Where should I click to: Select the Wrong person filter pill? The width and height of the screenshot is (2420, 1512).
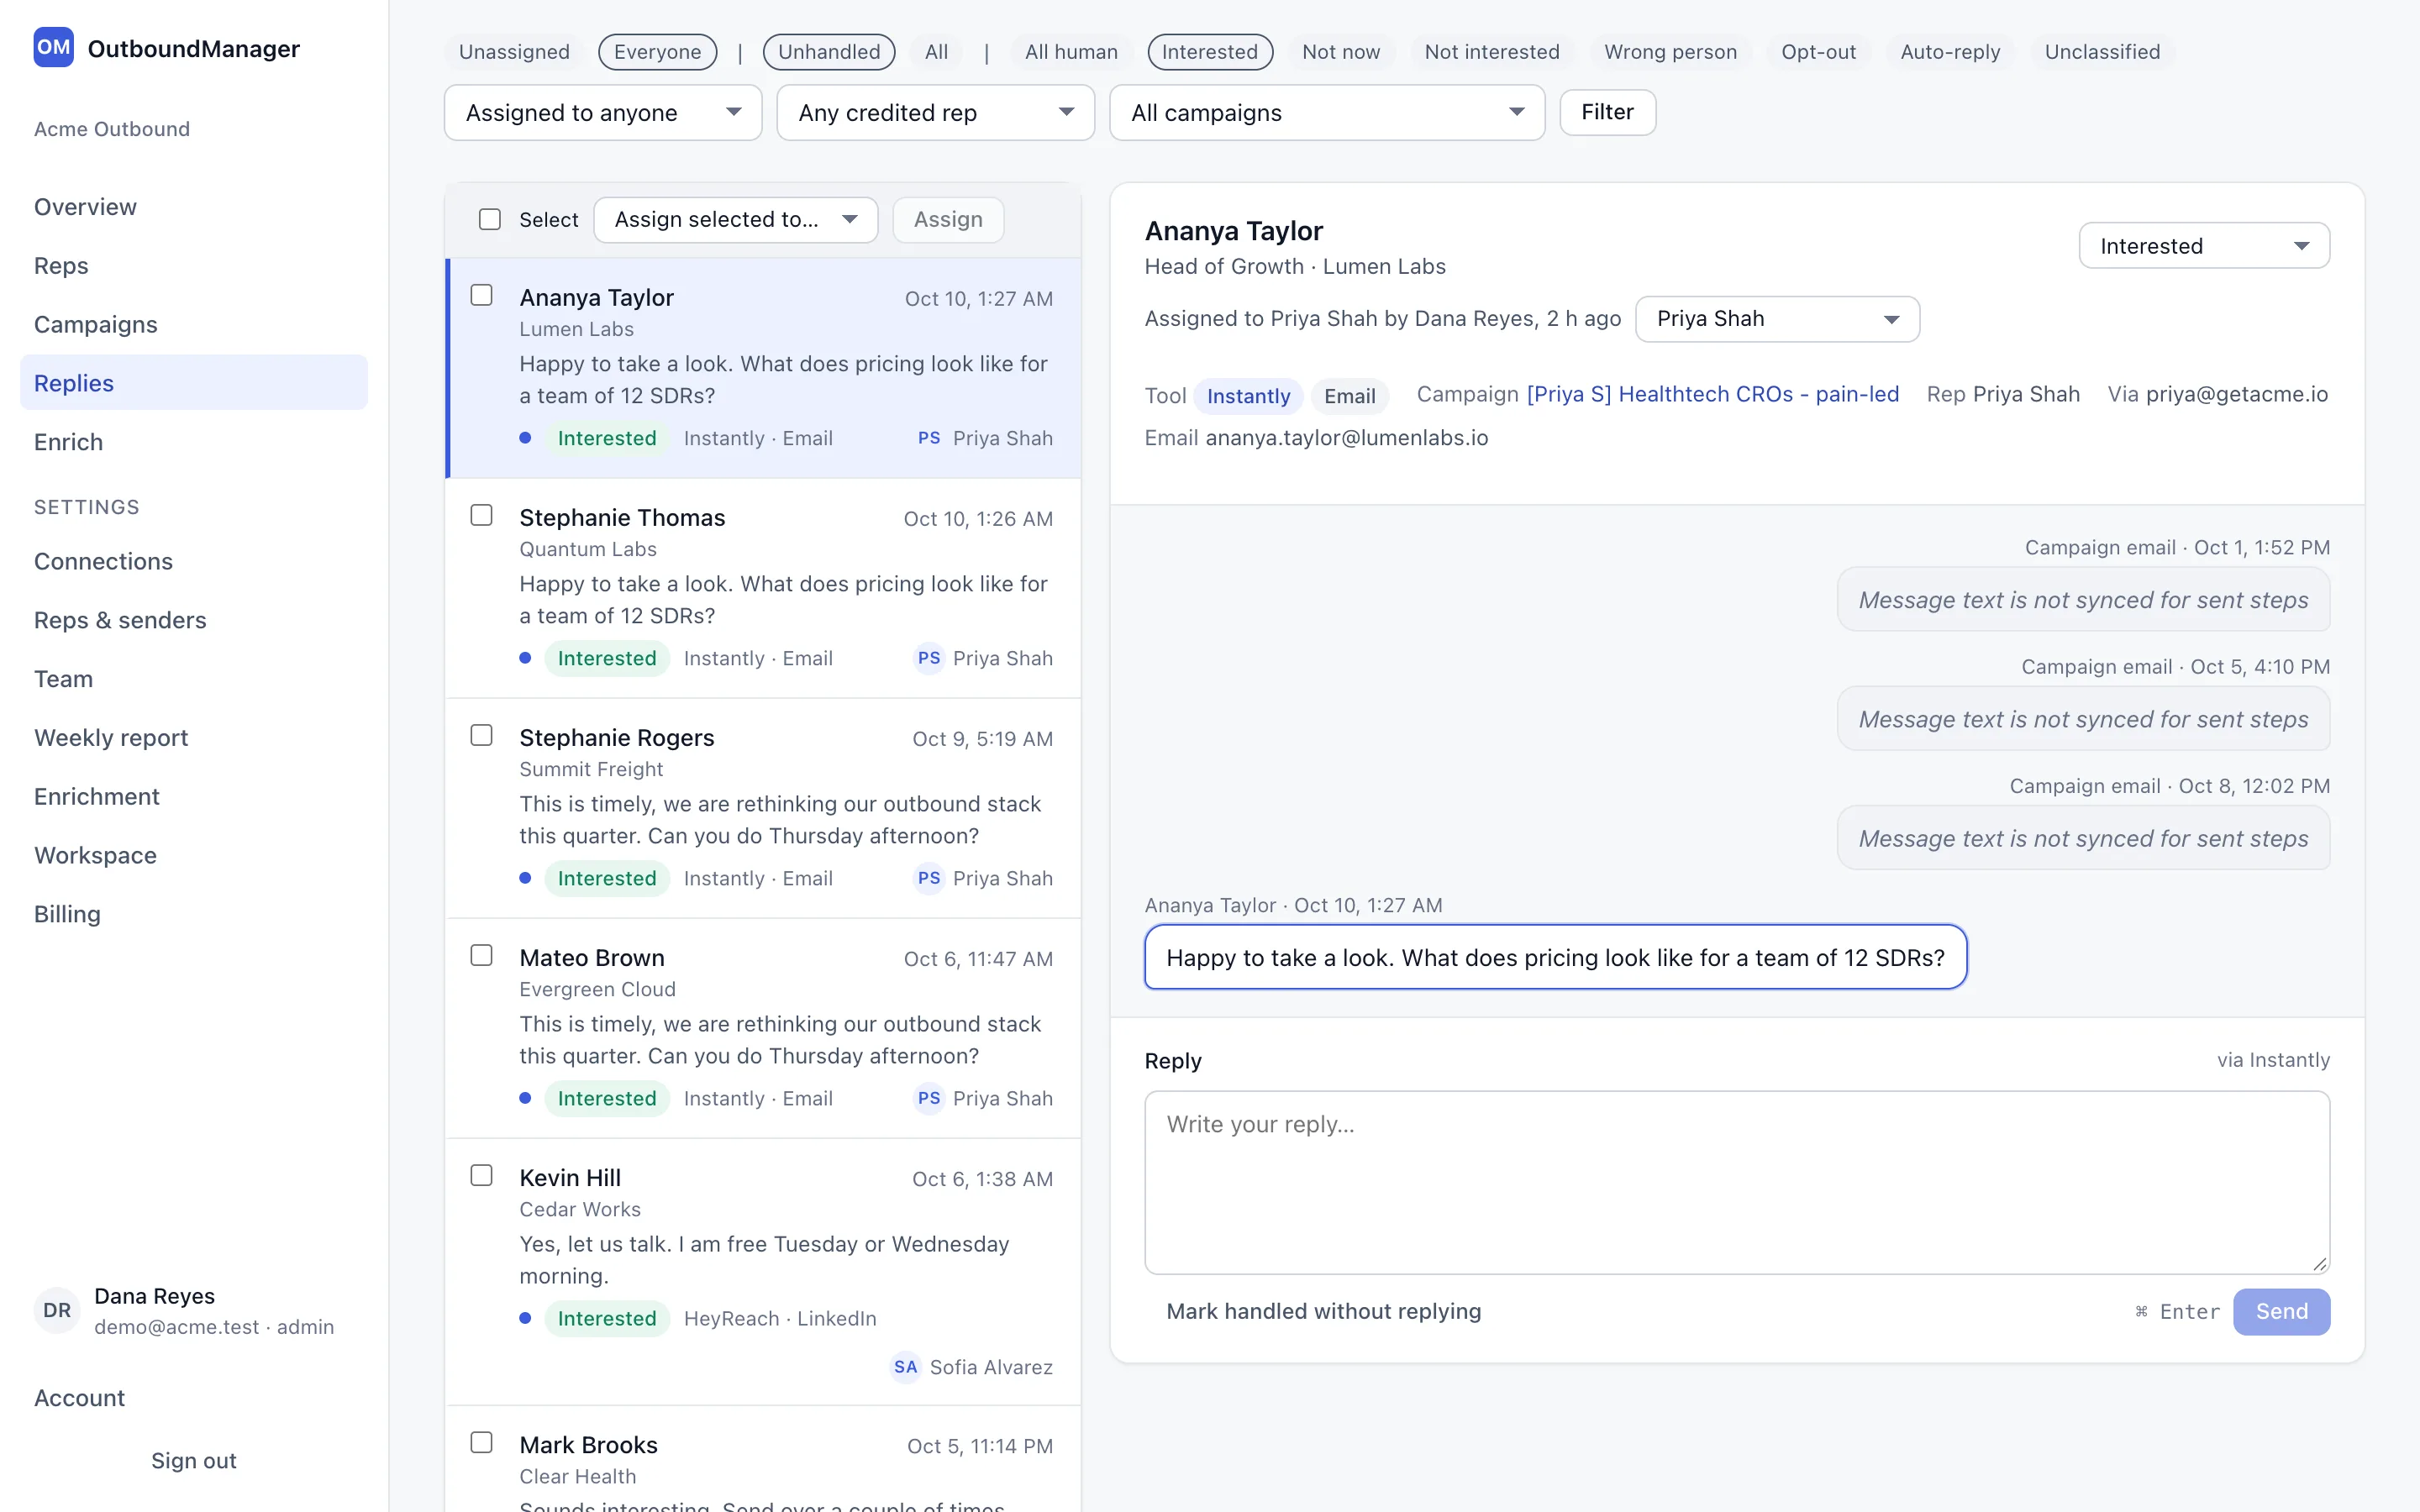tap(1670, 52)
